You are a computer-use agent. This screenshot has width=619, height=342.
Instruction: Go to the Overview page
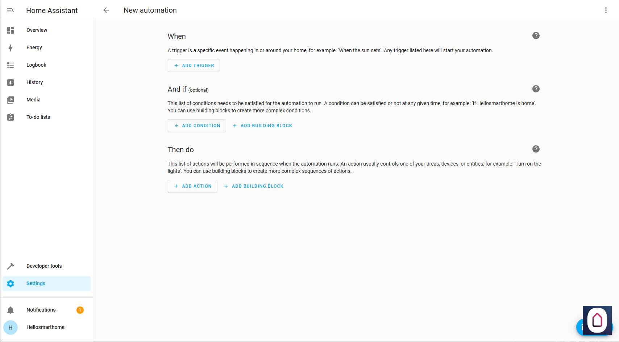46,30
